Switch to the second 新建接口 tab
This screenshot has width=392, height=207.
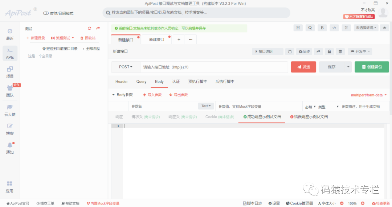click(157, 40)
